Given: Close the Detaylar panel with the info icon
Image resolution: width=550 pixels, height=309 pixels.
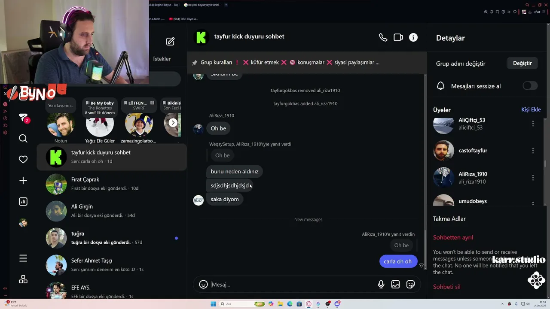Looking at the screenshot, I should (x=413, y=37).
